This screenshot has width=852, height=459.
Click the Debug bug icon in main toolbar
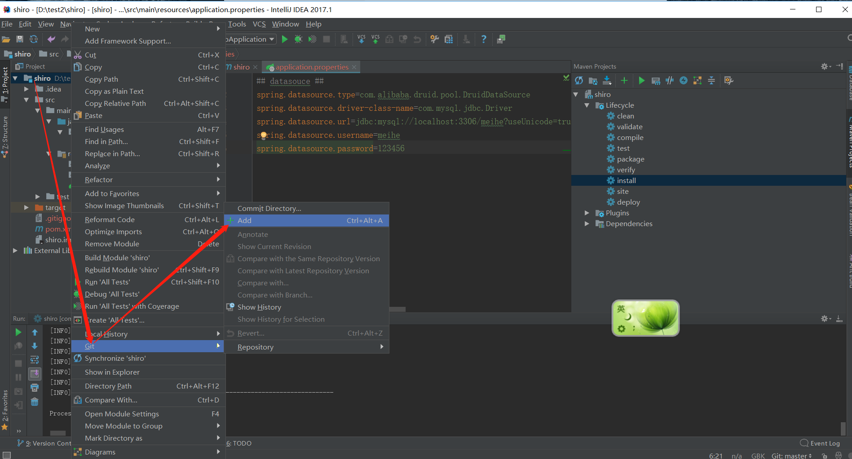click(298, 39)
